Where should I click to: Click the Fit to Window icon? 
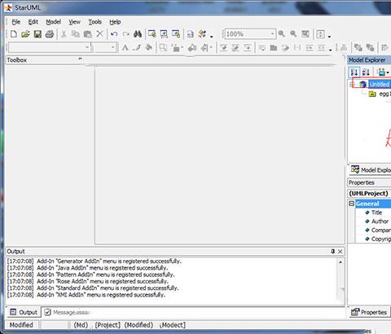[305, 34]
